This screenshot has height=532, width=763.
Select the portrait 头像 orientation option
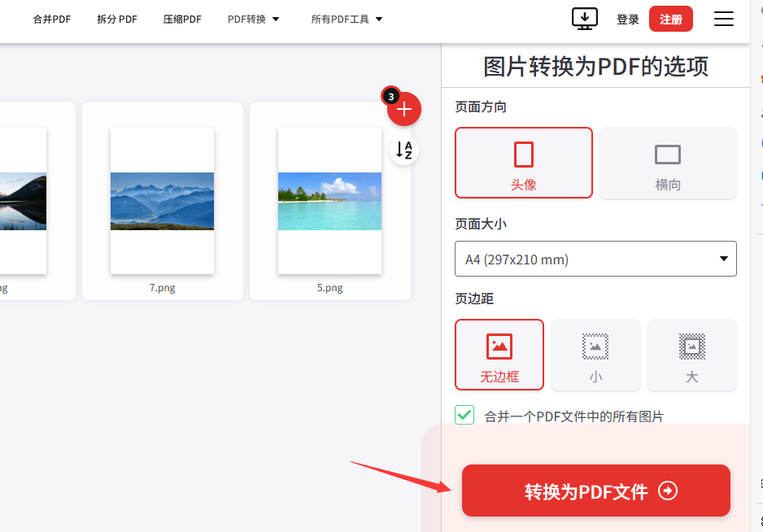[x=524, y=163]
